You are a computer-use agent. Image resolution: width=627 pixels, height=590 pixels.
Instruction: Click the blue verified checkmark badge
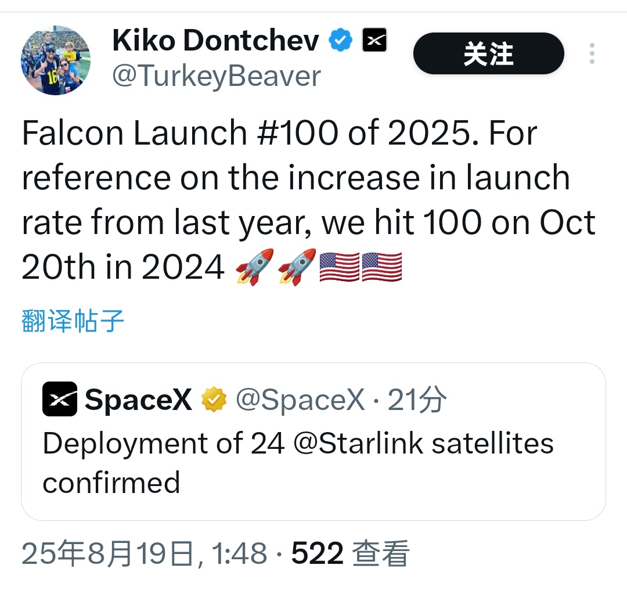(340, 40)
